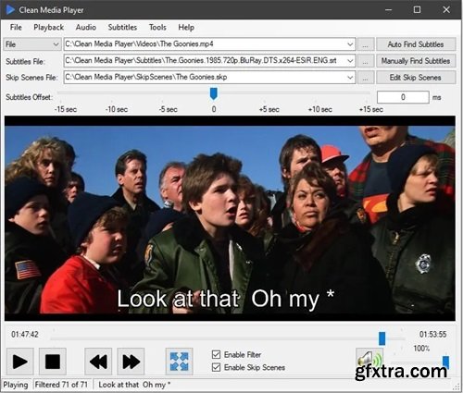The width and height of the screenshot is (463, 393).
Task: Click the subtitles offset ms input field
Action: tap(403, 97)
